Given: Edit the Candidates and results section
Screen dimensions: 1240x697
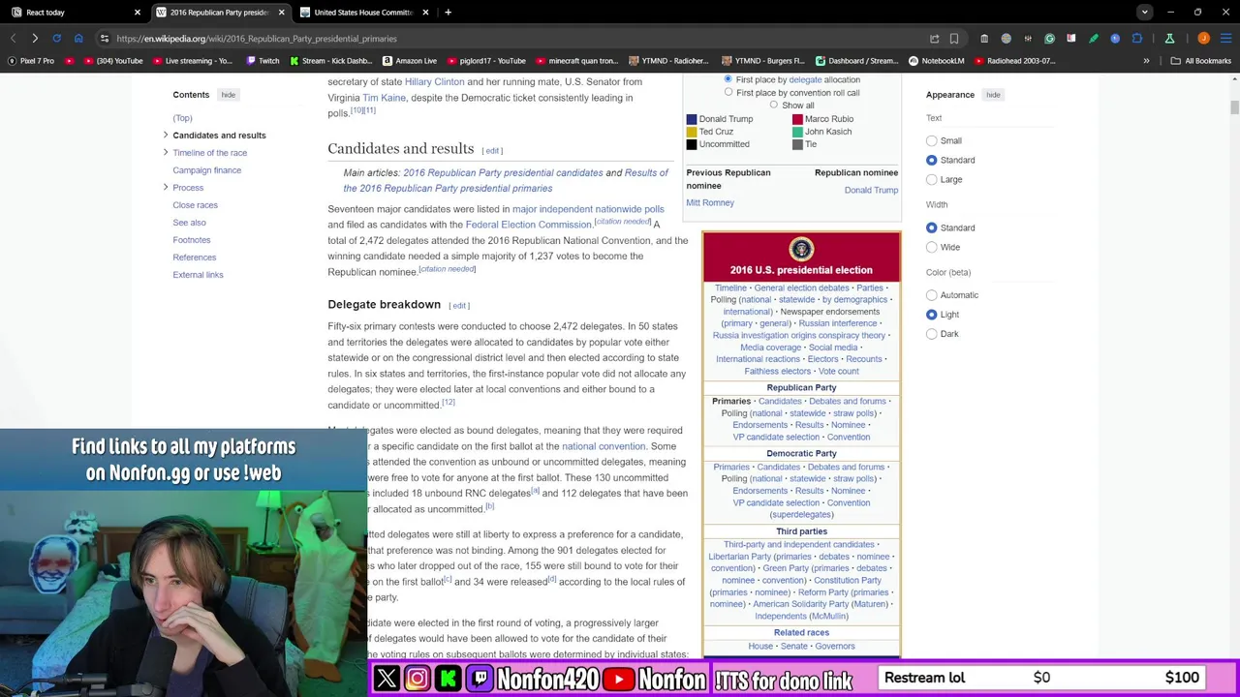Looking at the screenshot, I should tap(493, 151).
